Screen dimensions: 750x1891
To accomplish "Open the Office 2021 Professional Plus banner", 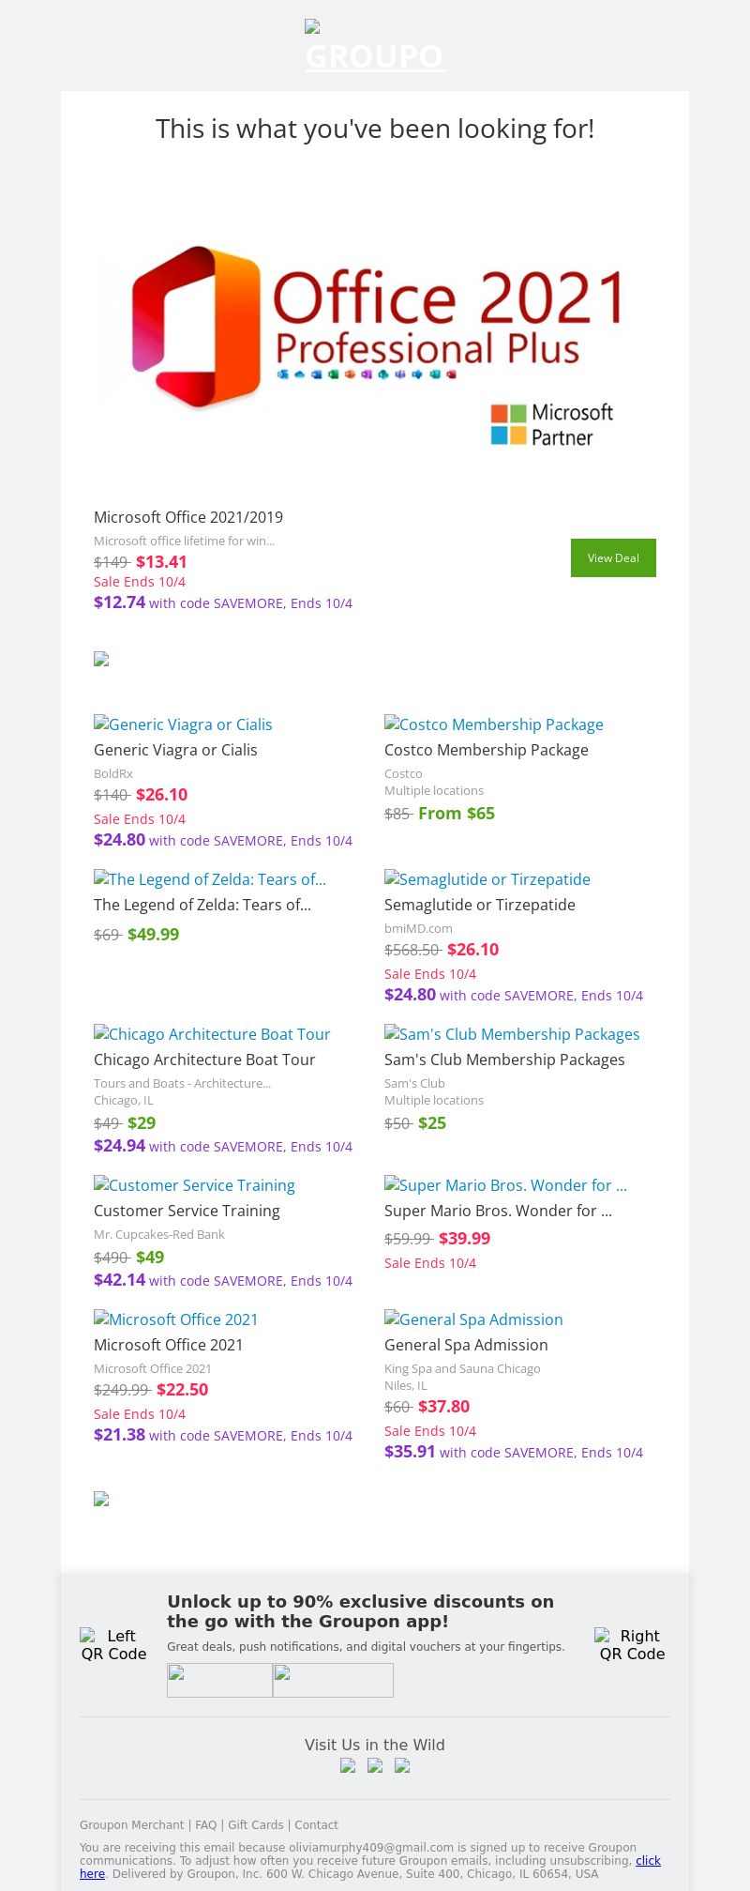I will 375,338.
